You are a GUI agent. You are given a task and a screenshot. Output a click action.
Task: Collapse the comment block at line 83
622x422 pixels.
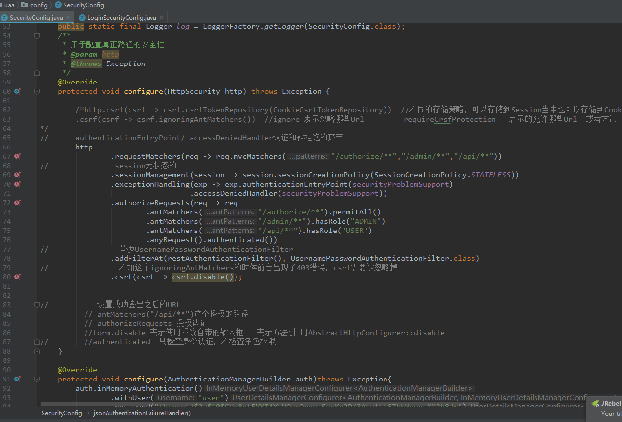pyautogui.click(x=37, y=305)
